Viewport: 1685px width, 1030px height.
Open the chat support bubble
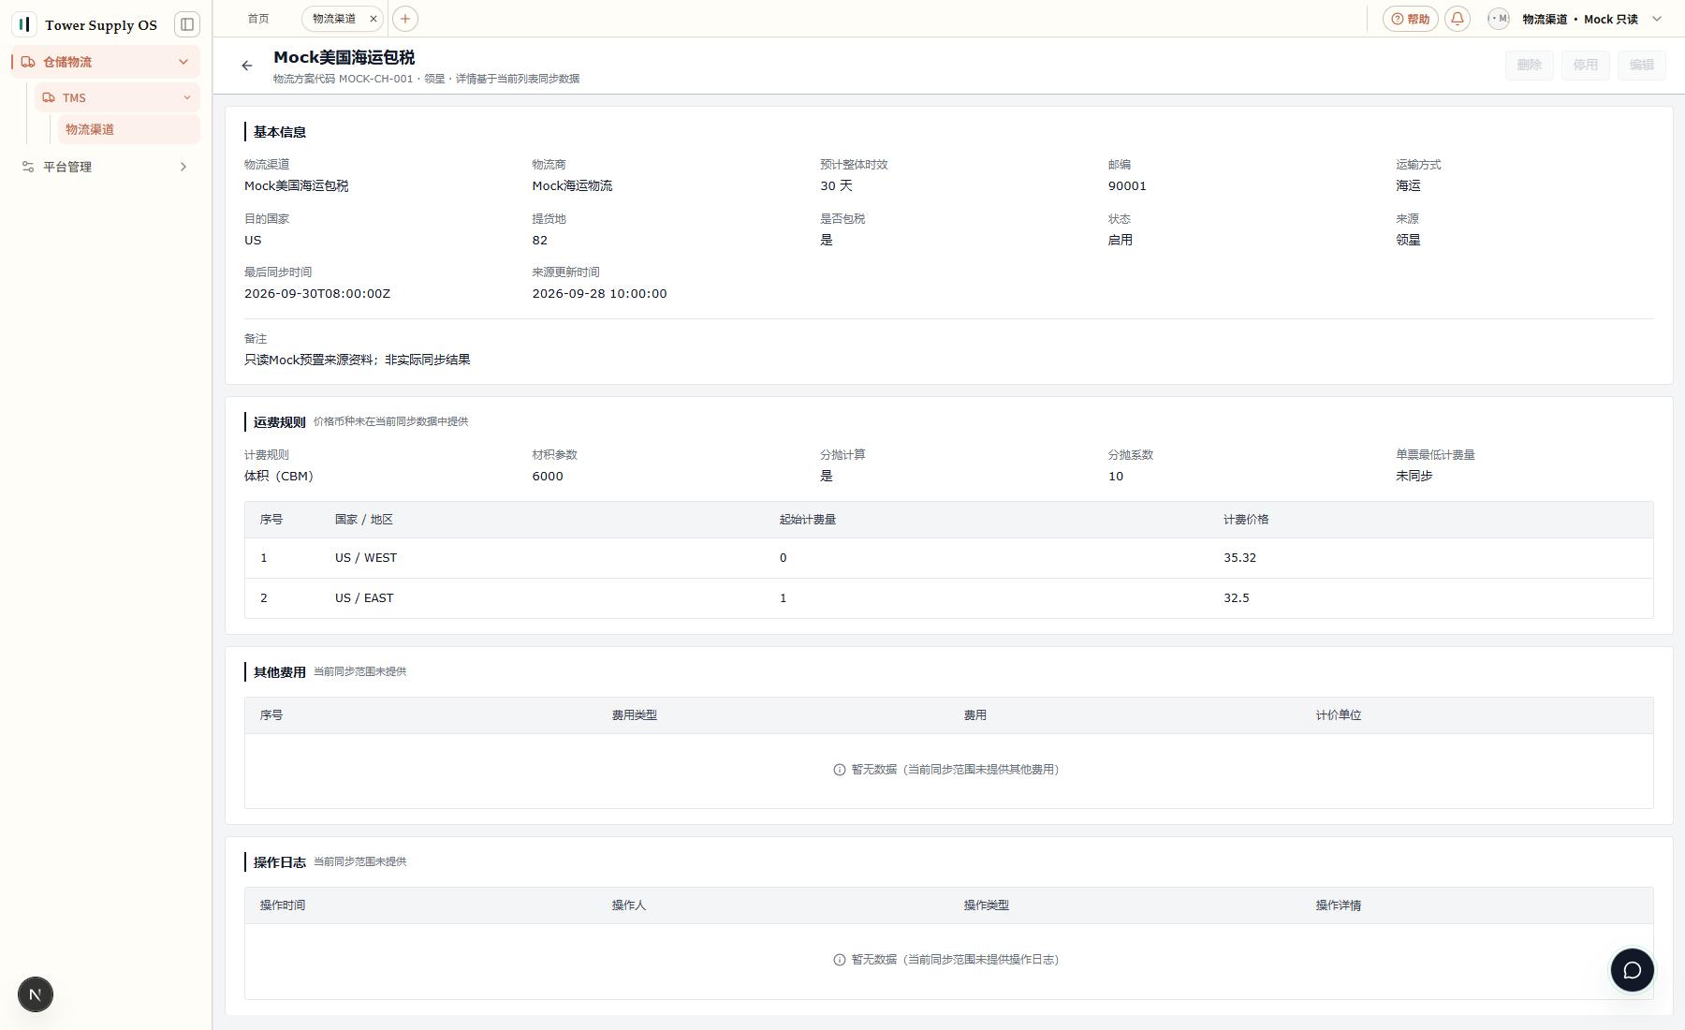coord(1632,970)
